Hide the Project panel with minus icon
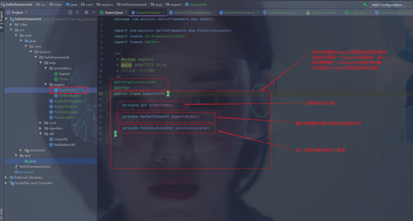Viewport: 413px width, 221px height. [93, 12]
